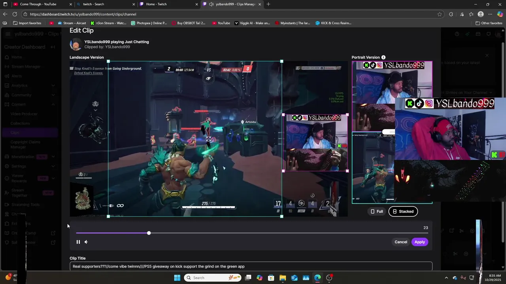506x284 pixels.
Task: Click the top-left landscape crop handle
Action: click(x=108, y=62)
